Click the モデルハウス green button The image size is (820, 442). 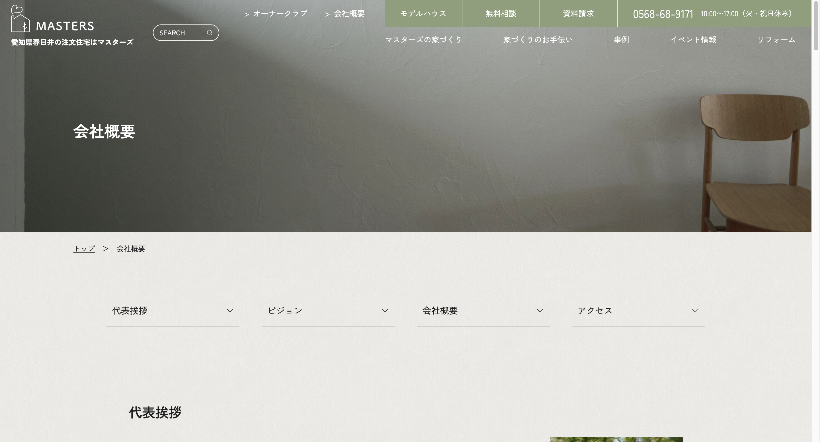[x=423, y=14]
